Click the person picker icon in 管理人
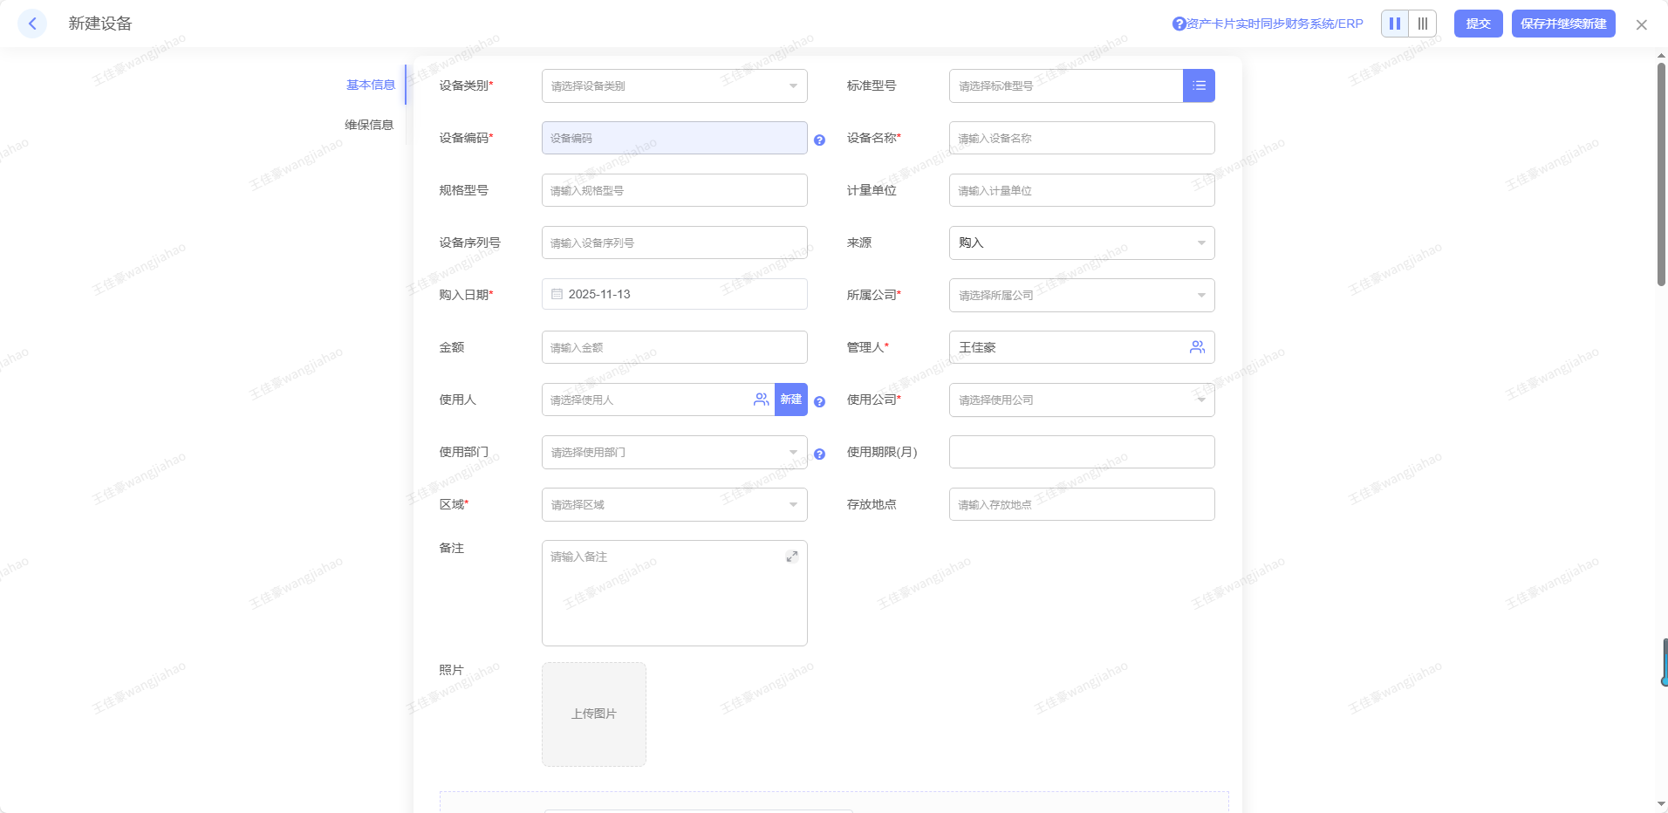Screen dimensions: 1668x813 point(1197,347)
